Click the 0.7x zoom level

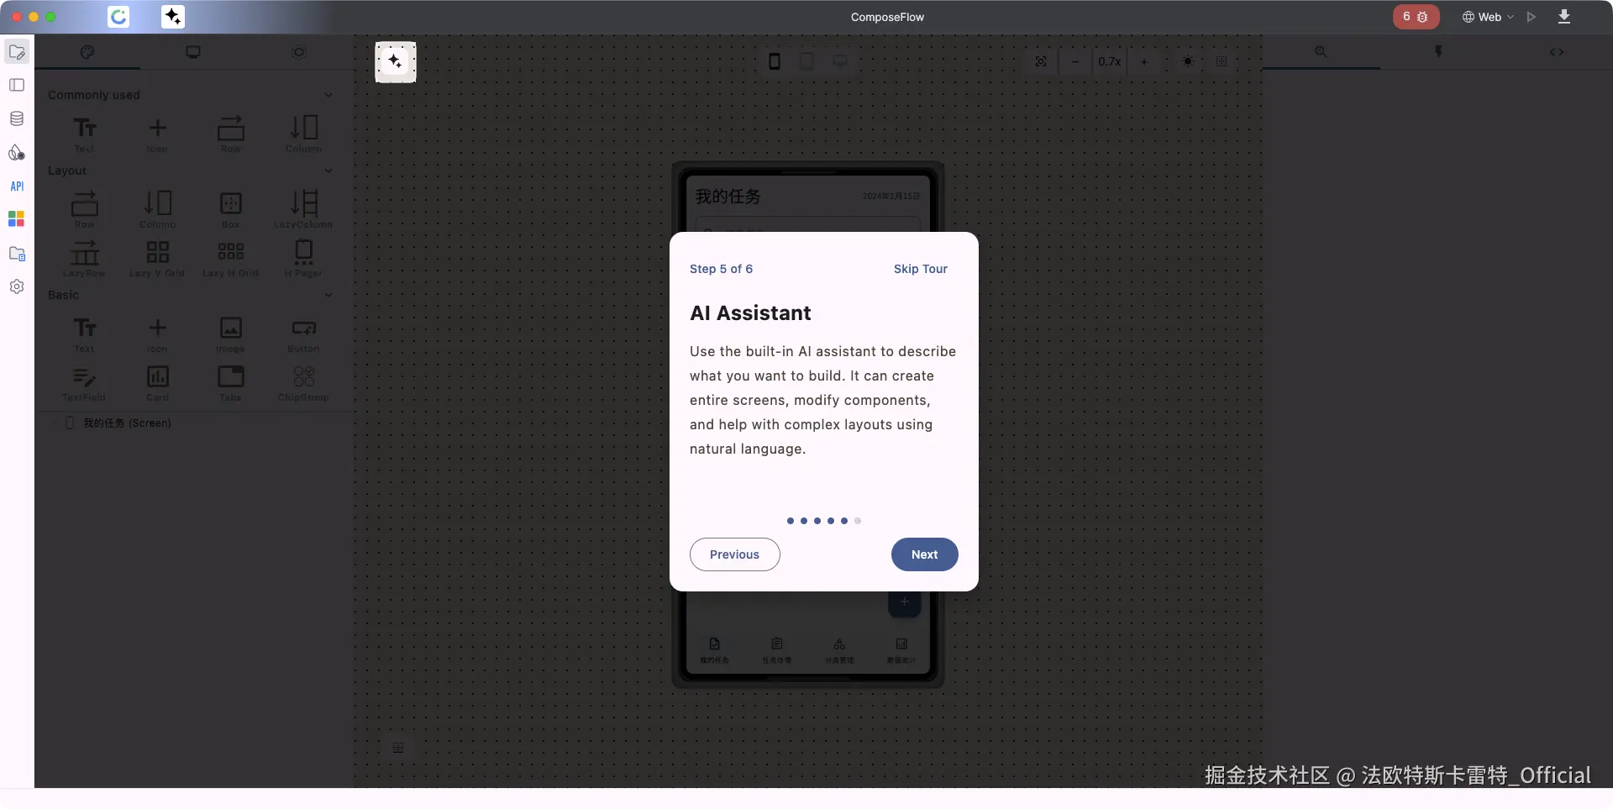coord(1109,61)
